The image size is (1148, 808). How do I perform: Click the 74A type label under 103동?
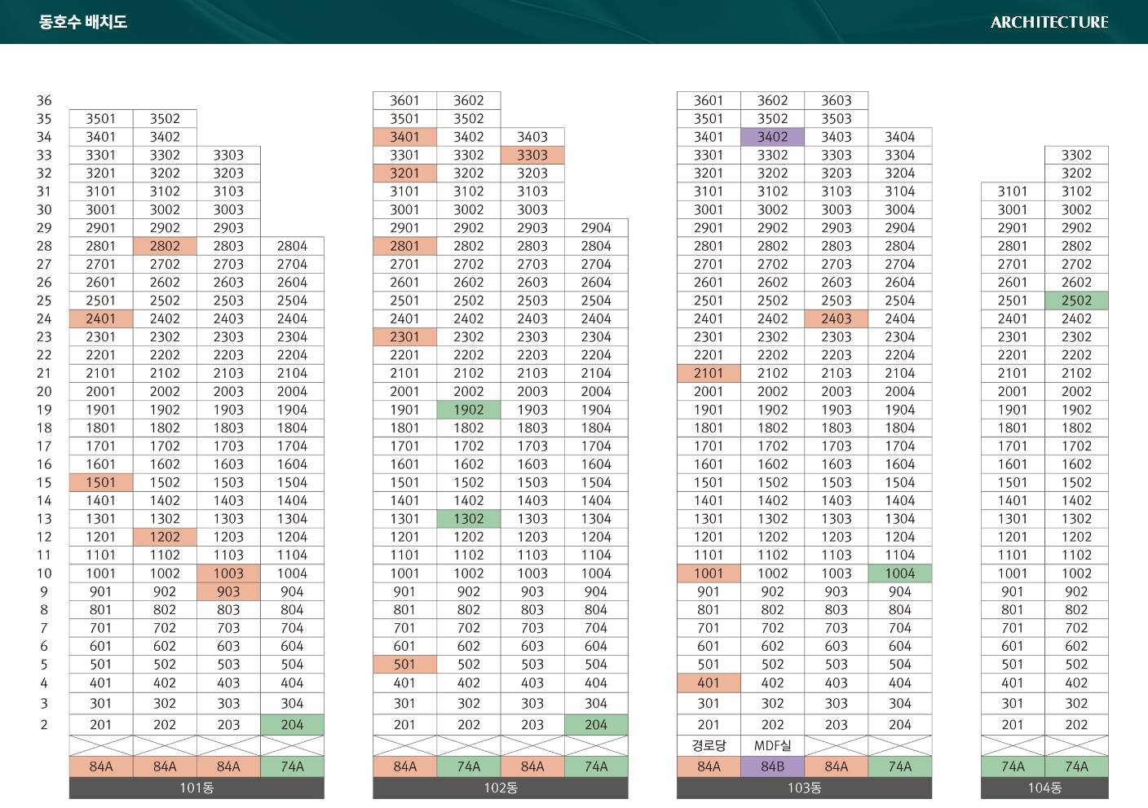pos(900,766)
